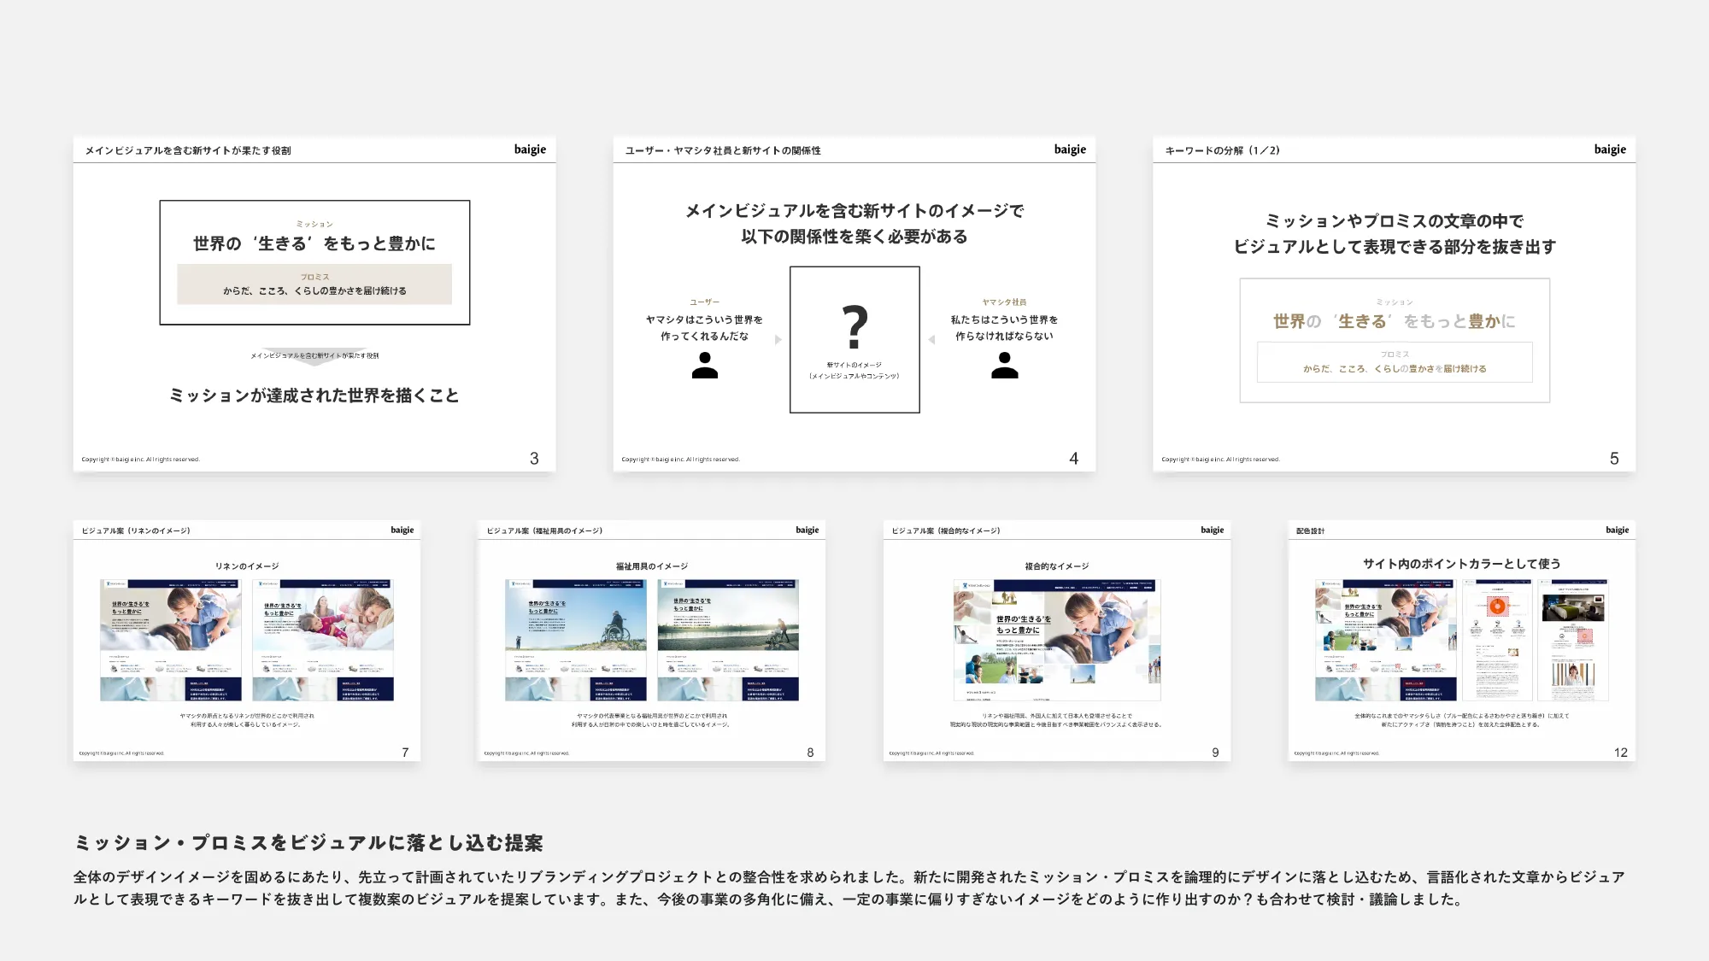
Task: Click the user person icon under ユーザー
Action: coord(704,366)
